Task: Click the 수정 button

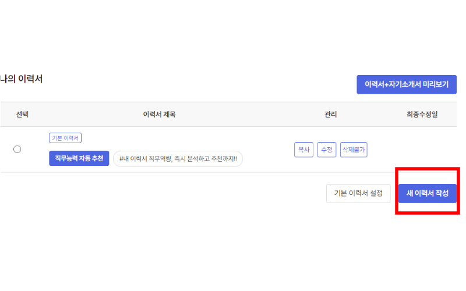Action: click(x=327, y=150)
